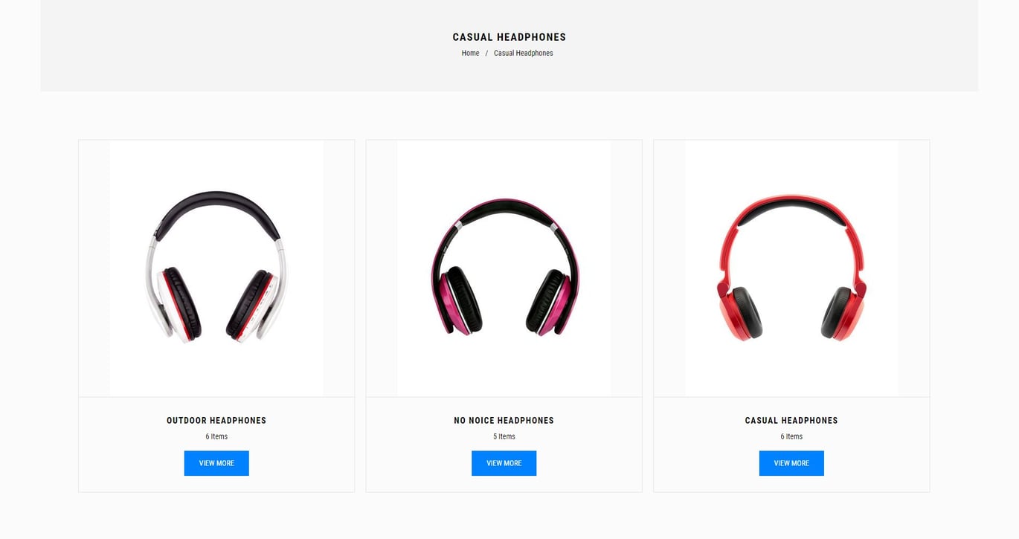
Task: Click the No Noice Headphones category title
Action: (504, 421)
